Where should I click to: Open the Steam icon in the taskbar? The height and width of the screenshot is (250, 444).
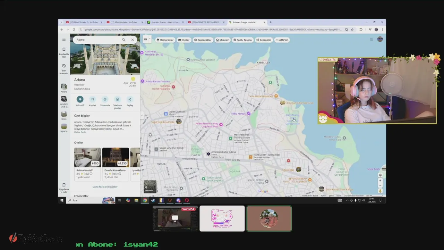pos(153,200)
